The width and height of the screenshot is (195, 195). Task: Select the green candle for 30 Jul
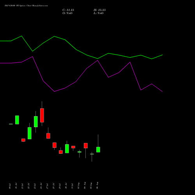click(67, 149)
